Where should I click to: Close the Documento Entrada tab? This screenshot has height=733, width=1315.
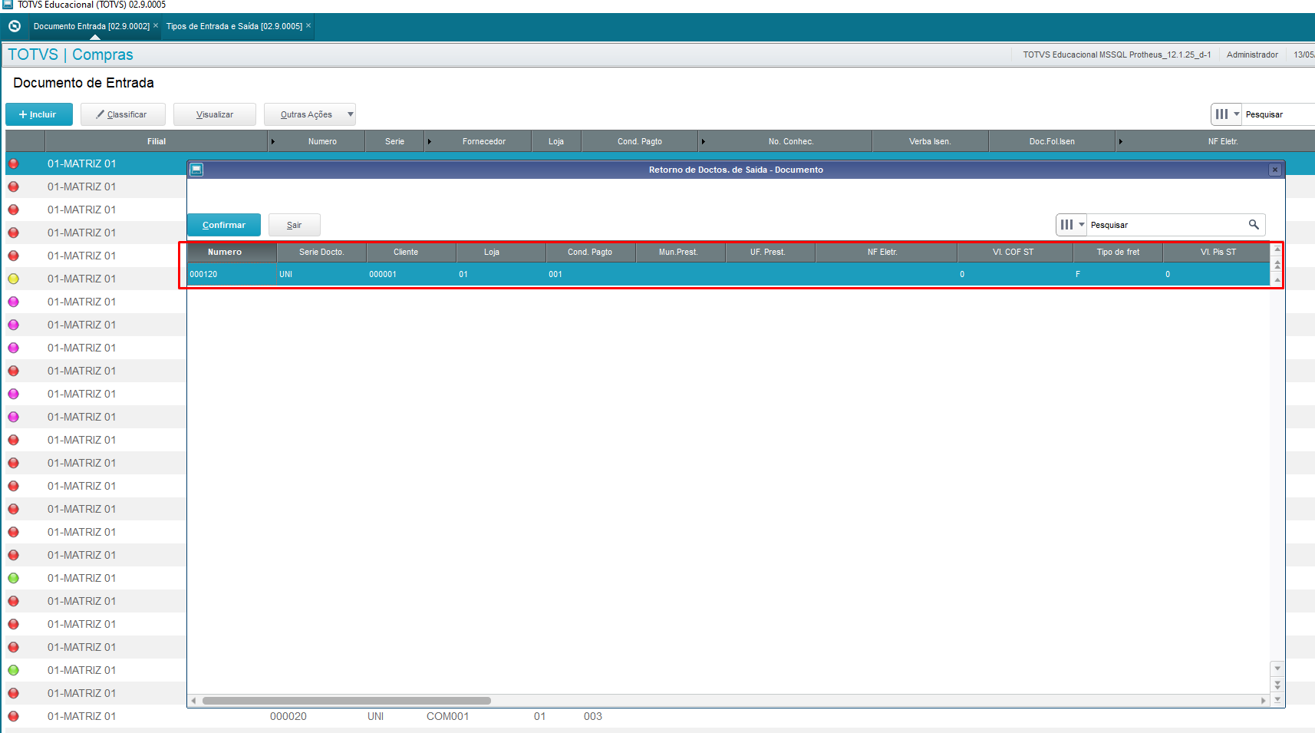pyautogui.click(x=156, y=25)
